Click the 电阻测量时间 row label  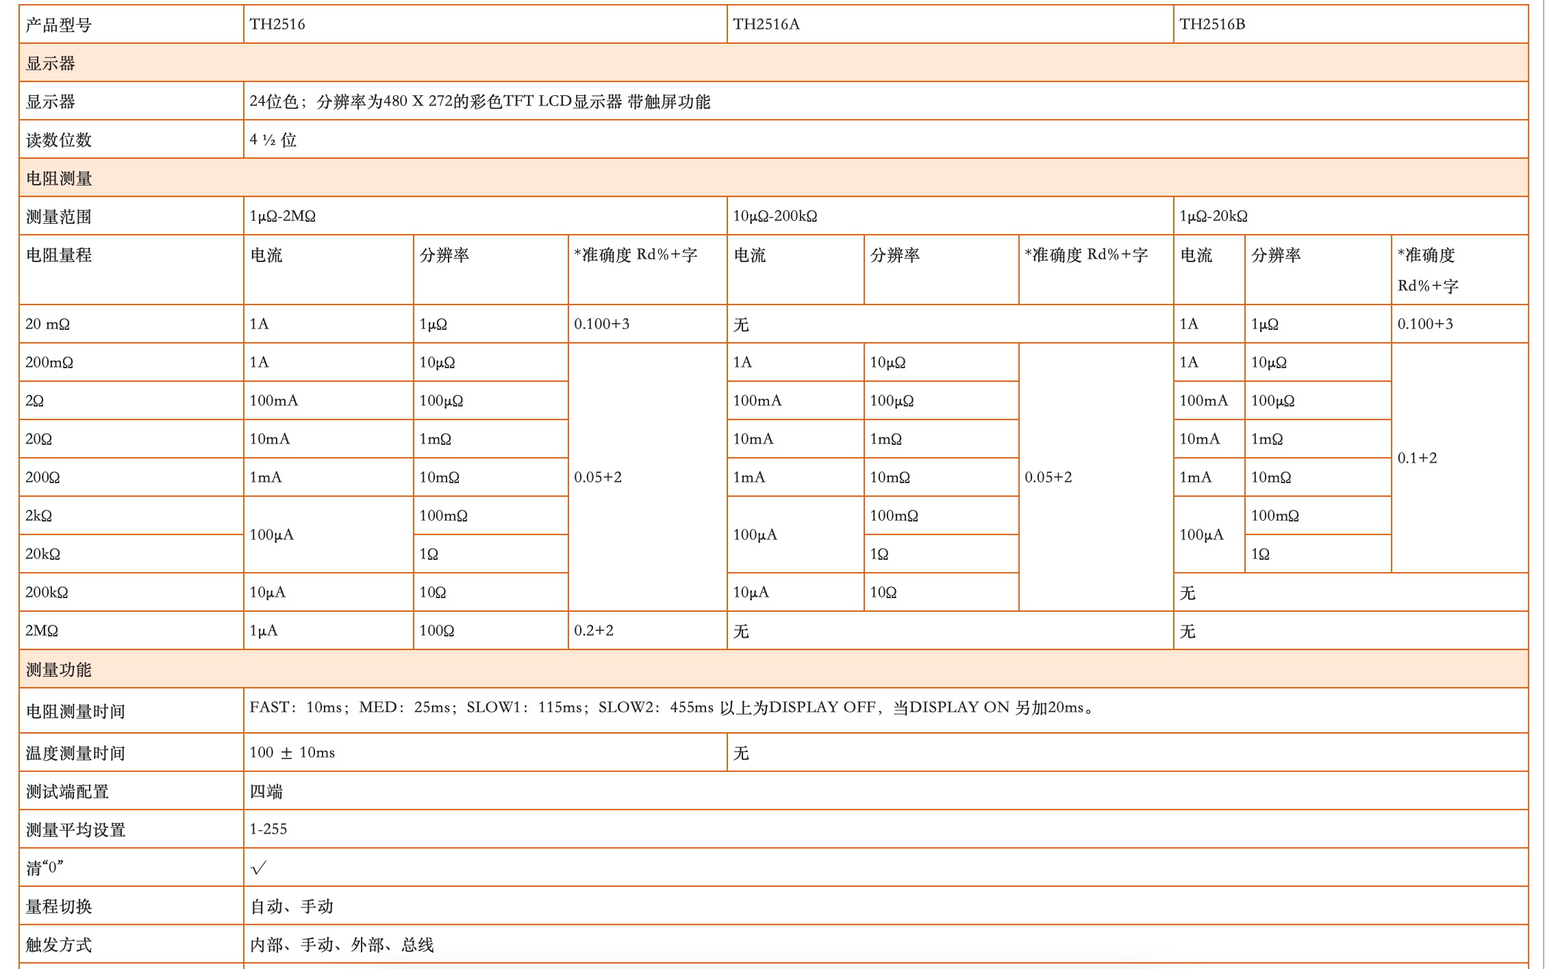[x=131, y=710]
